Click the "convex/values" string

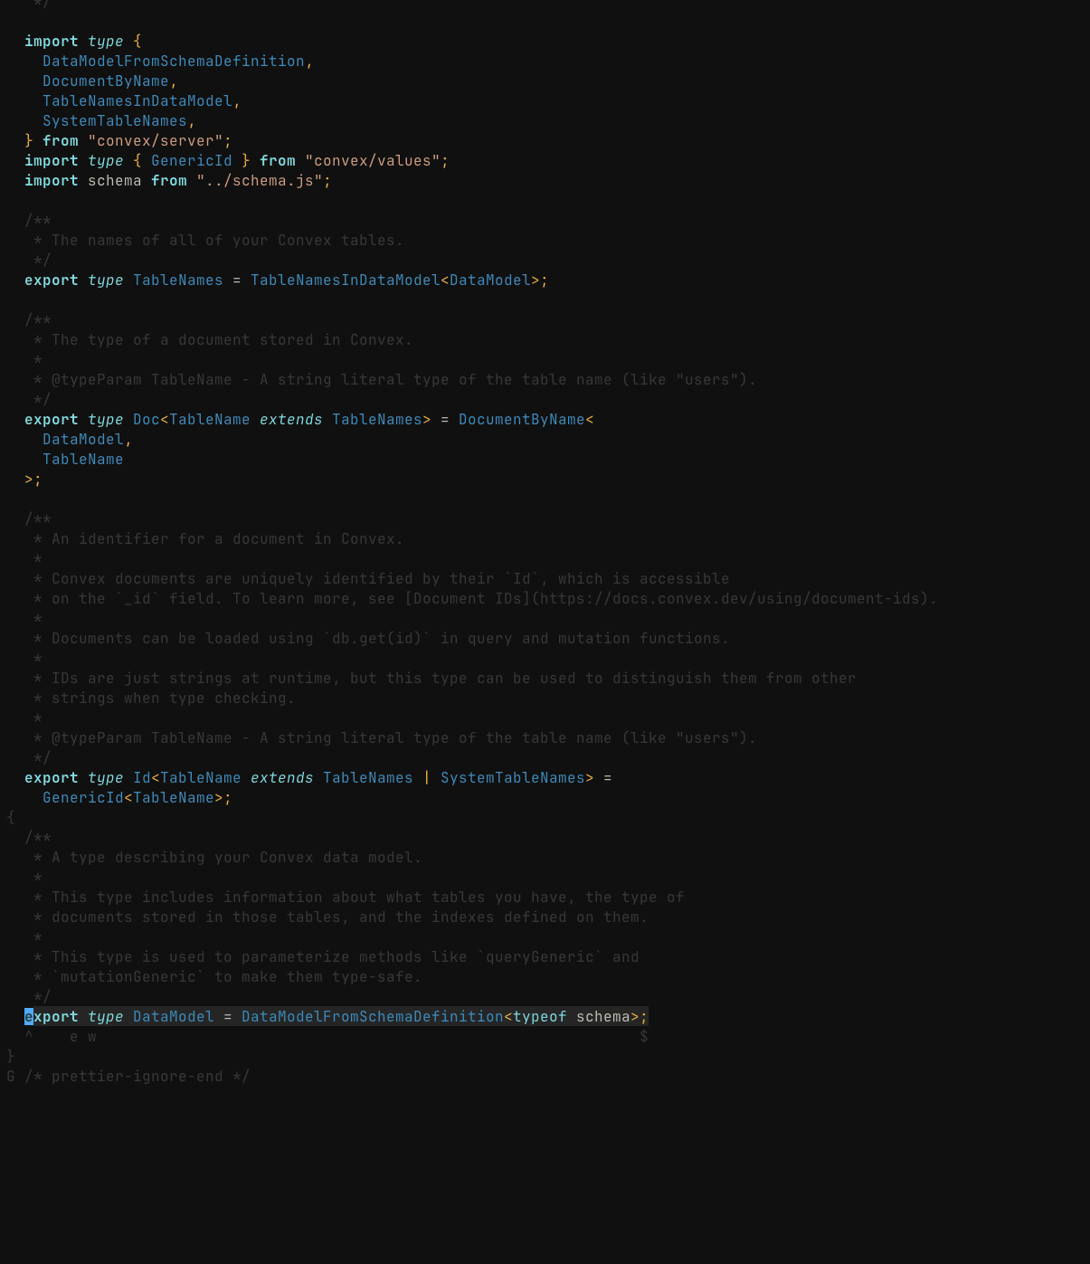373,161
